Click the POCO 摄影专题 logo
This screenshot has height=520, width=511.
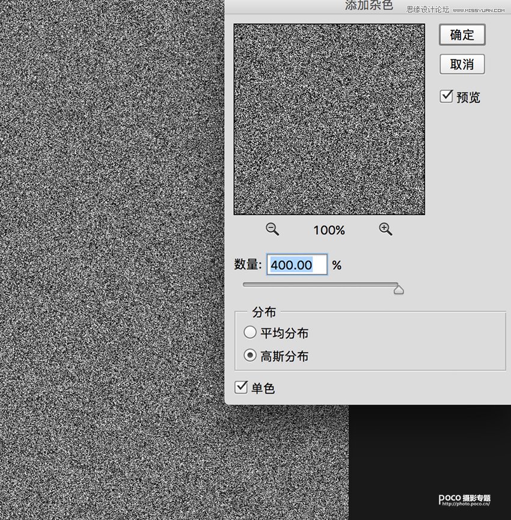[464, 498]
